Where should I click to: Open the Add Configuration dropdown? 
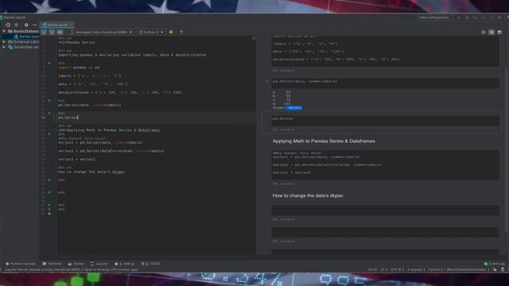[435, 17]
